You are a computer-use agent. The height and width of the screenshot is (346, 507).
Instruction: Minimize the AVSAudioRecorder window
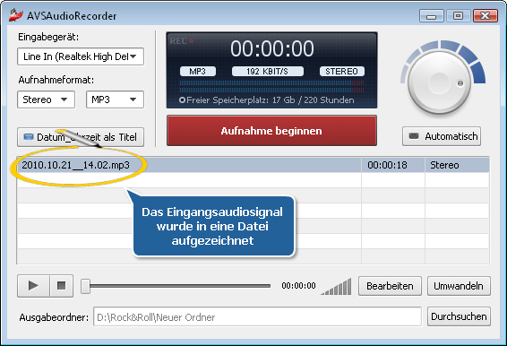pos(432,15)
